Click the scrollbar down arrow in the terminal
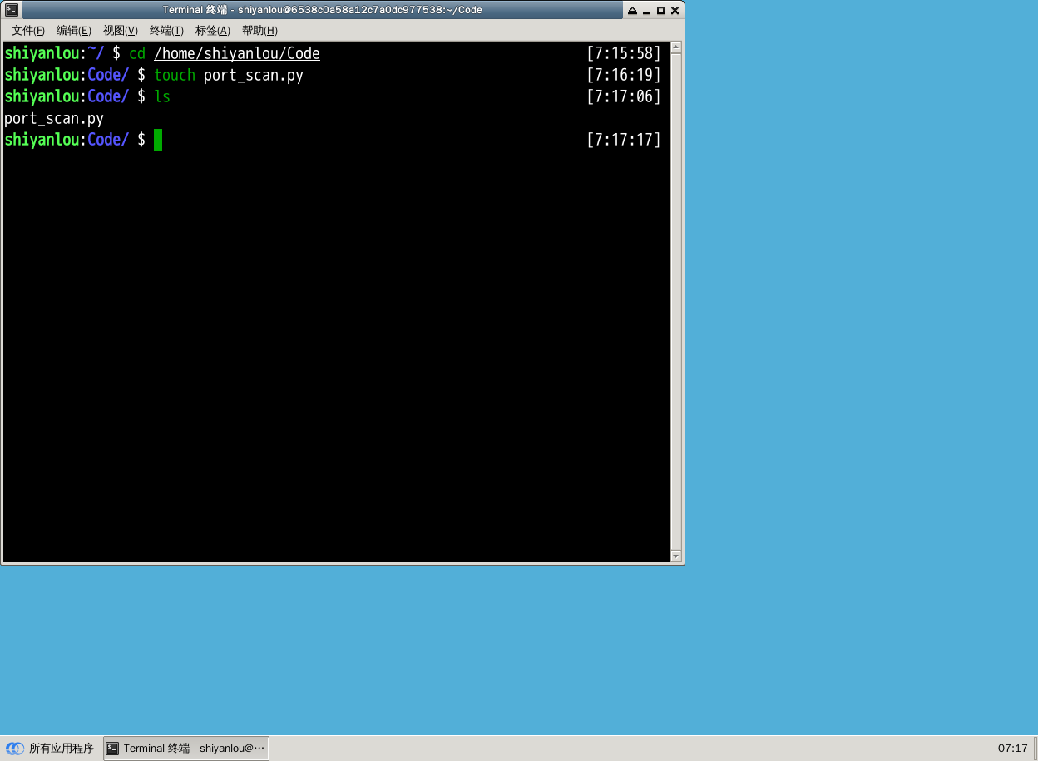Screen dimensions: 1038x761 pos(675,556)
